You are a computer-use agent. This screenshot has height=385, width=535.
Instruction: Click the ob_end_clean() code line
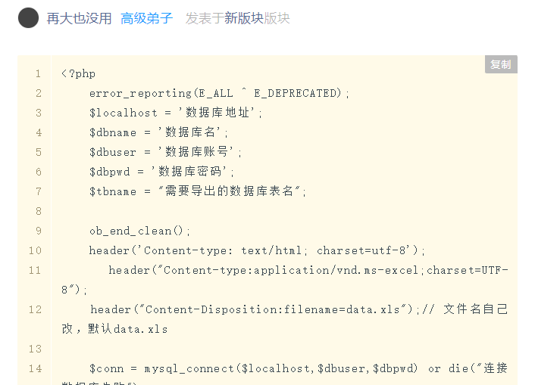tap(139, 231)
